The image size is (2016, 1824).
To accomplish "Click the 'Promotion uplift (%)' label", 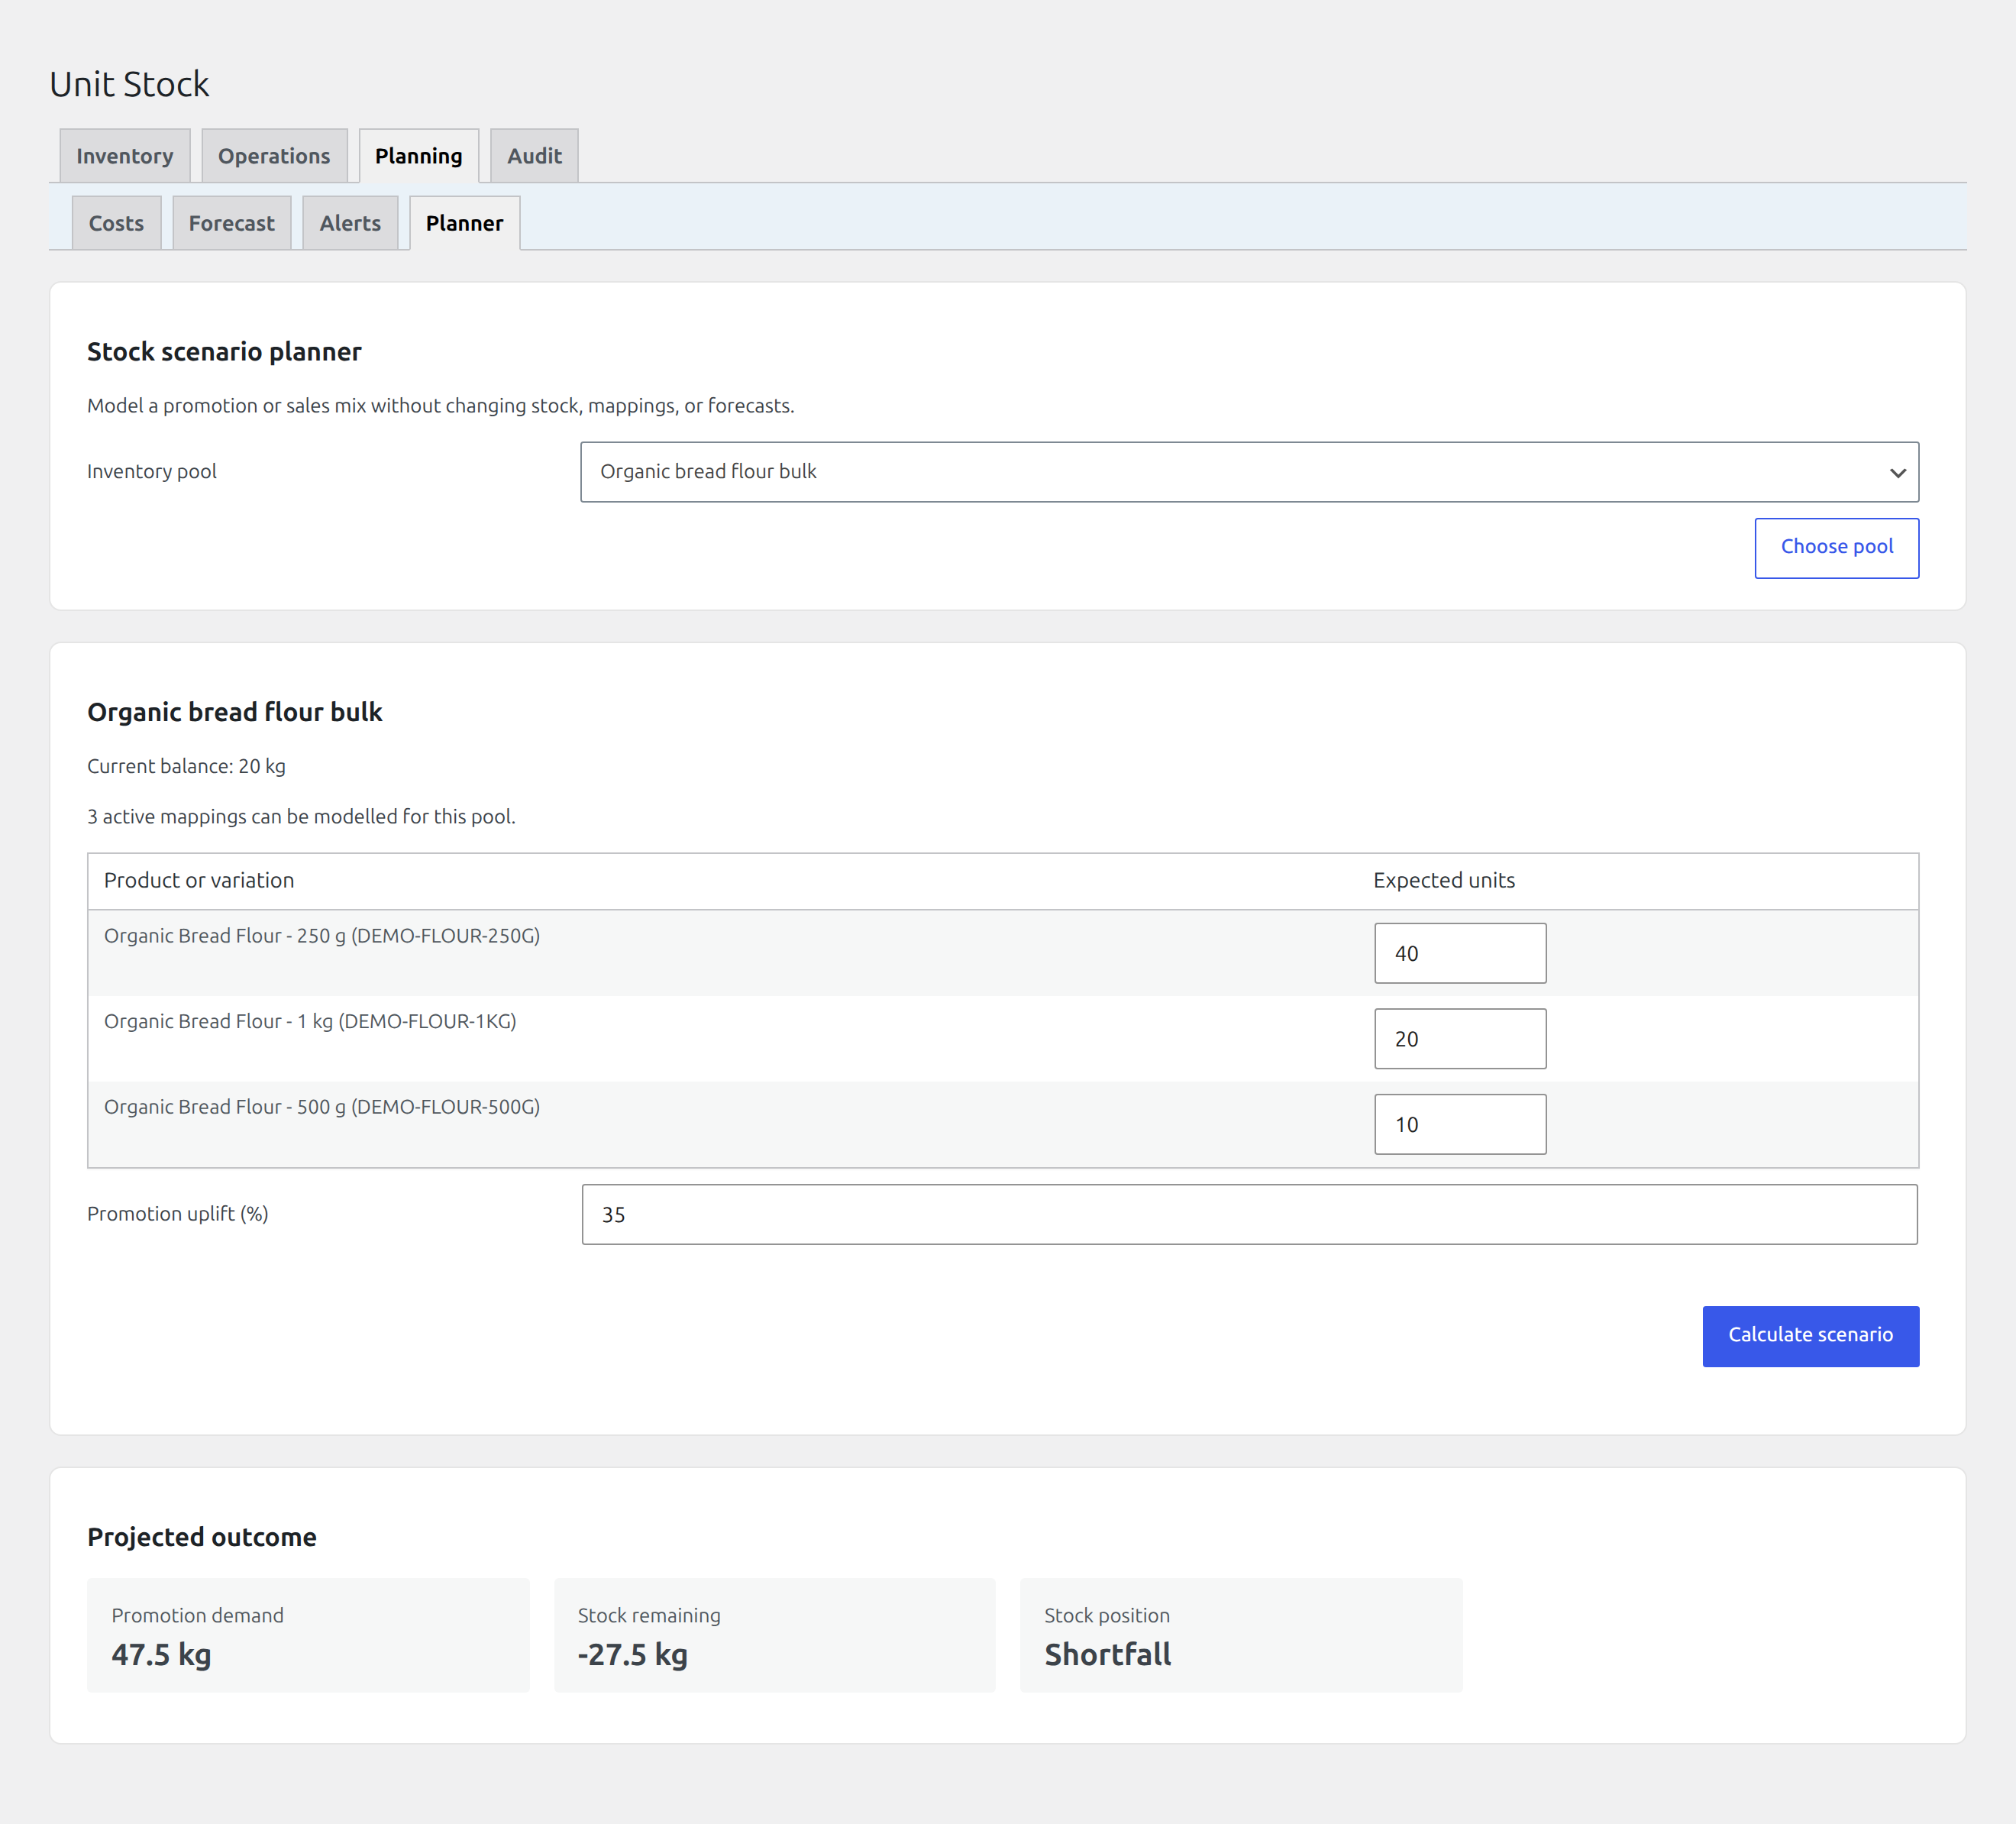I will (x=178, y=1213).
